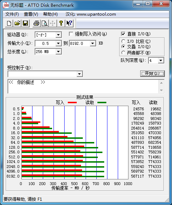Click the red 写入 legend swatch
Viewport: 172px width, 205px height.
pyautogui.click(x=72, y=102)
